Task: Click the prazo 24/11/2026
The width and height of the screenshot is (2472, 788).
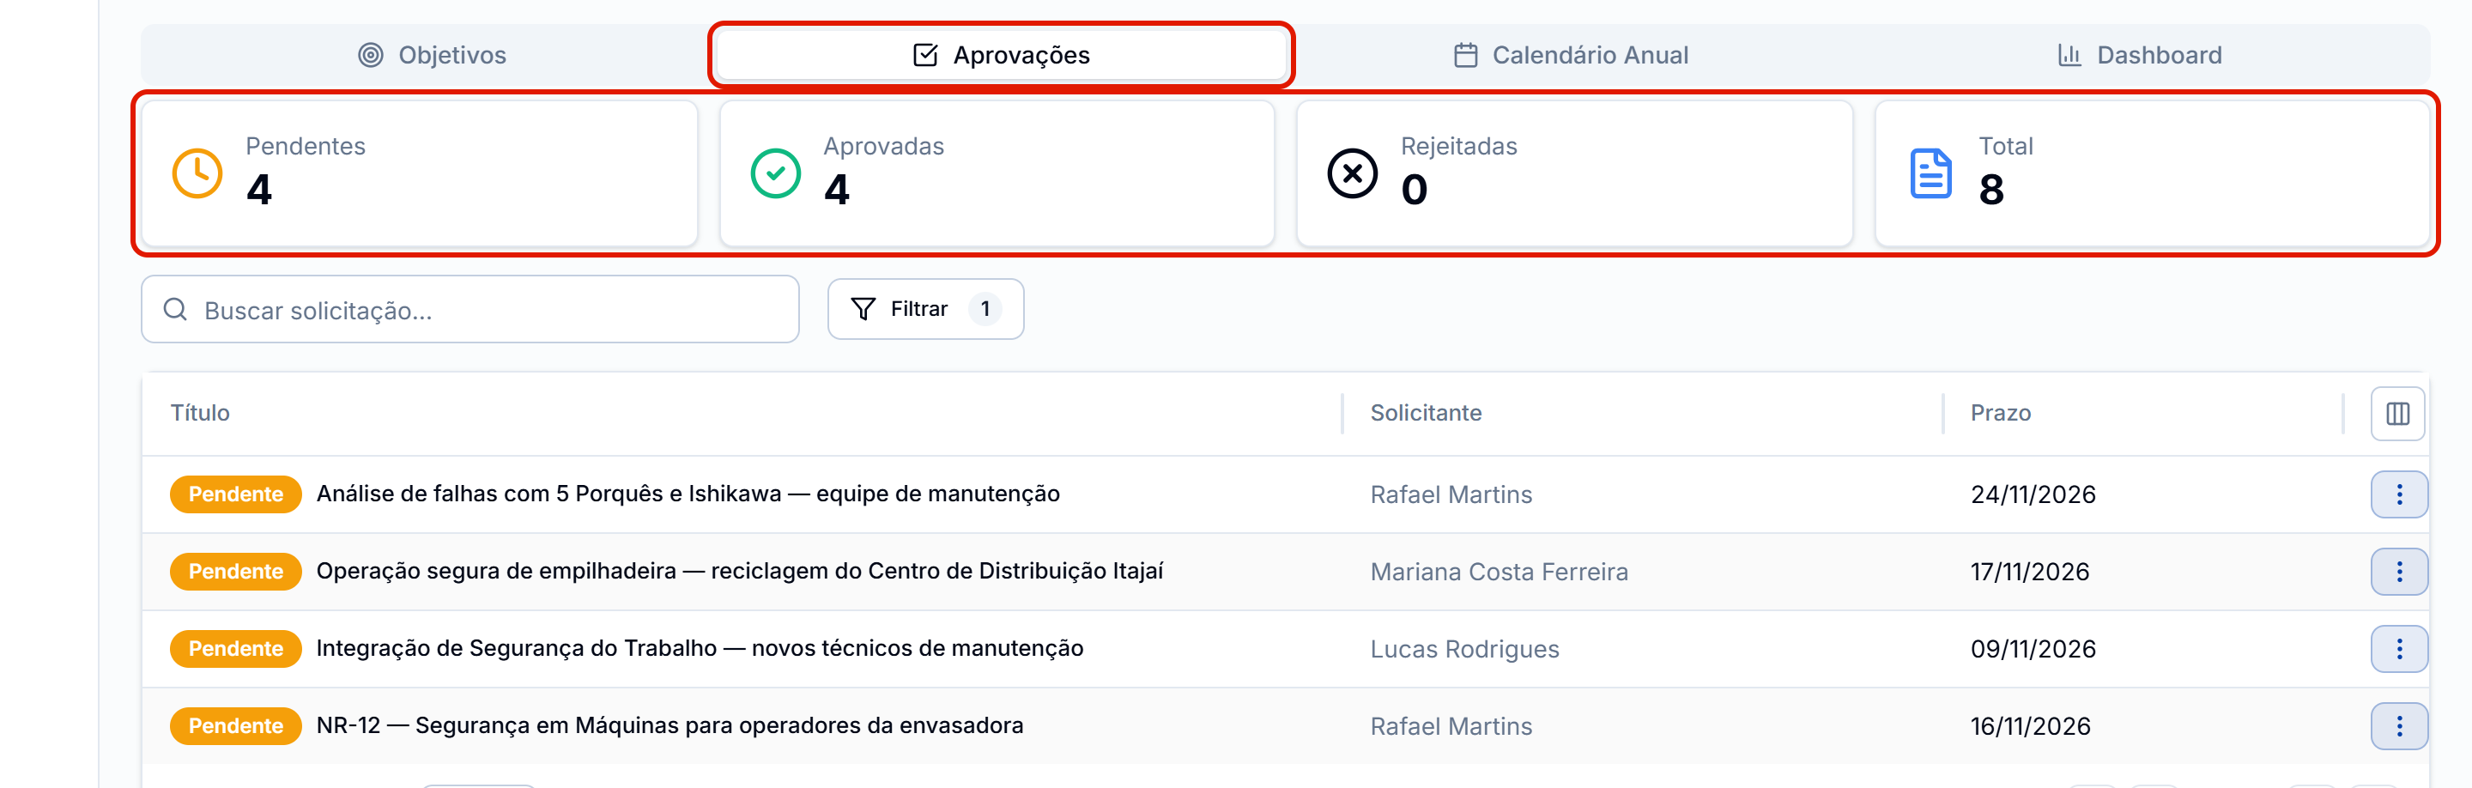Action: pyautogui.click(x=2033, y=494)
